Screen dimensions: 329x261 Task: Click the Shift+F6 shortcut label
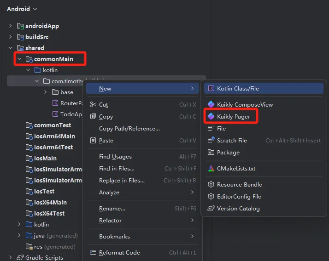tap(185, 208)
